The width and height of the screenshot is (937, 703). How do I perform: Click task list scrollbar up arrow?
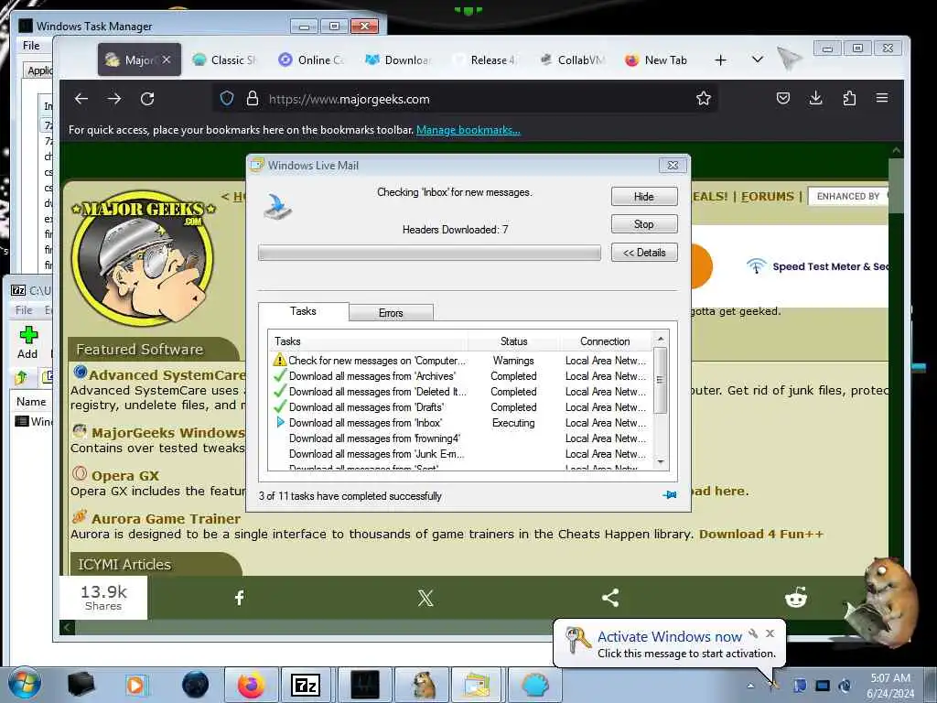click(661, 339)
